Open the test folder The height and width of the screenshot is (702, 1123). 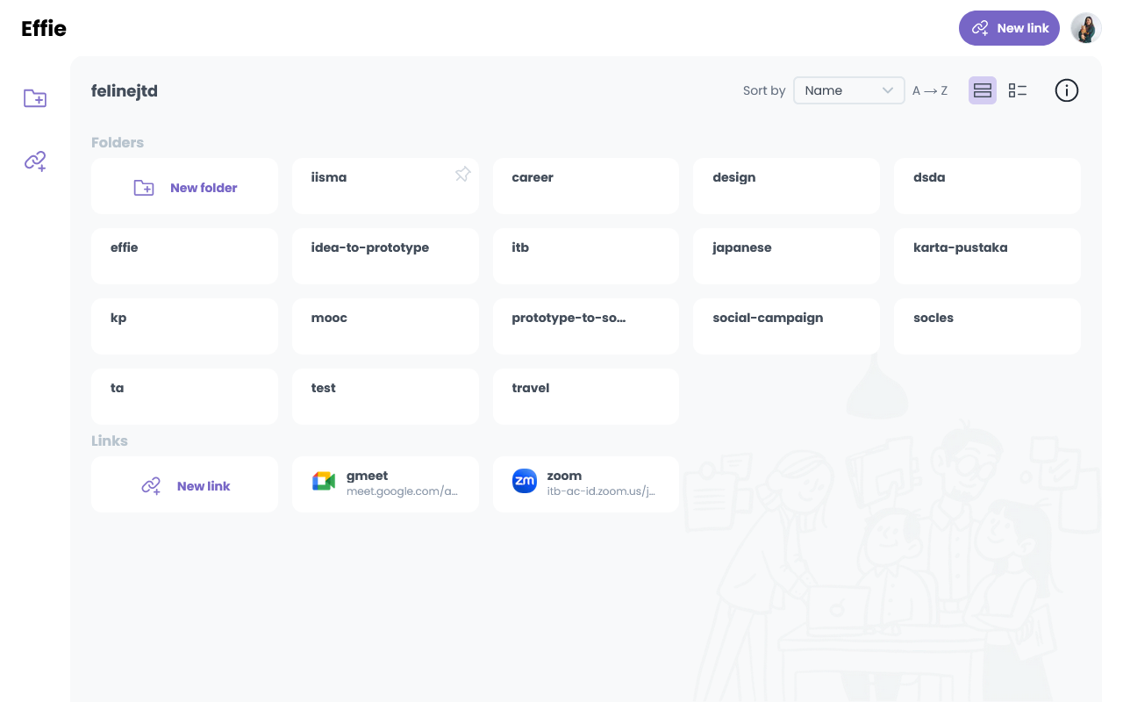(385, 397)
